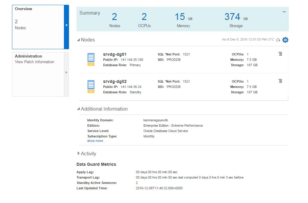Open the gear settings menu for Nodes
The image size is (308, 203).
(x=285, y=40)
